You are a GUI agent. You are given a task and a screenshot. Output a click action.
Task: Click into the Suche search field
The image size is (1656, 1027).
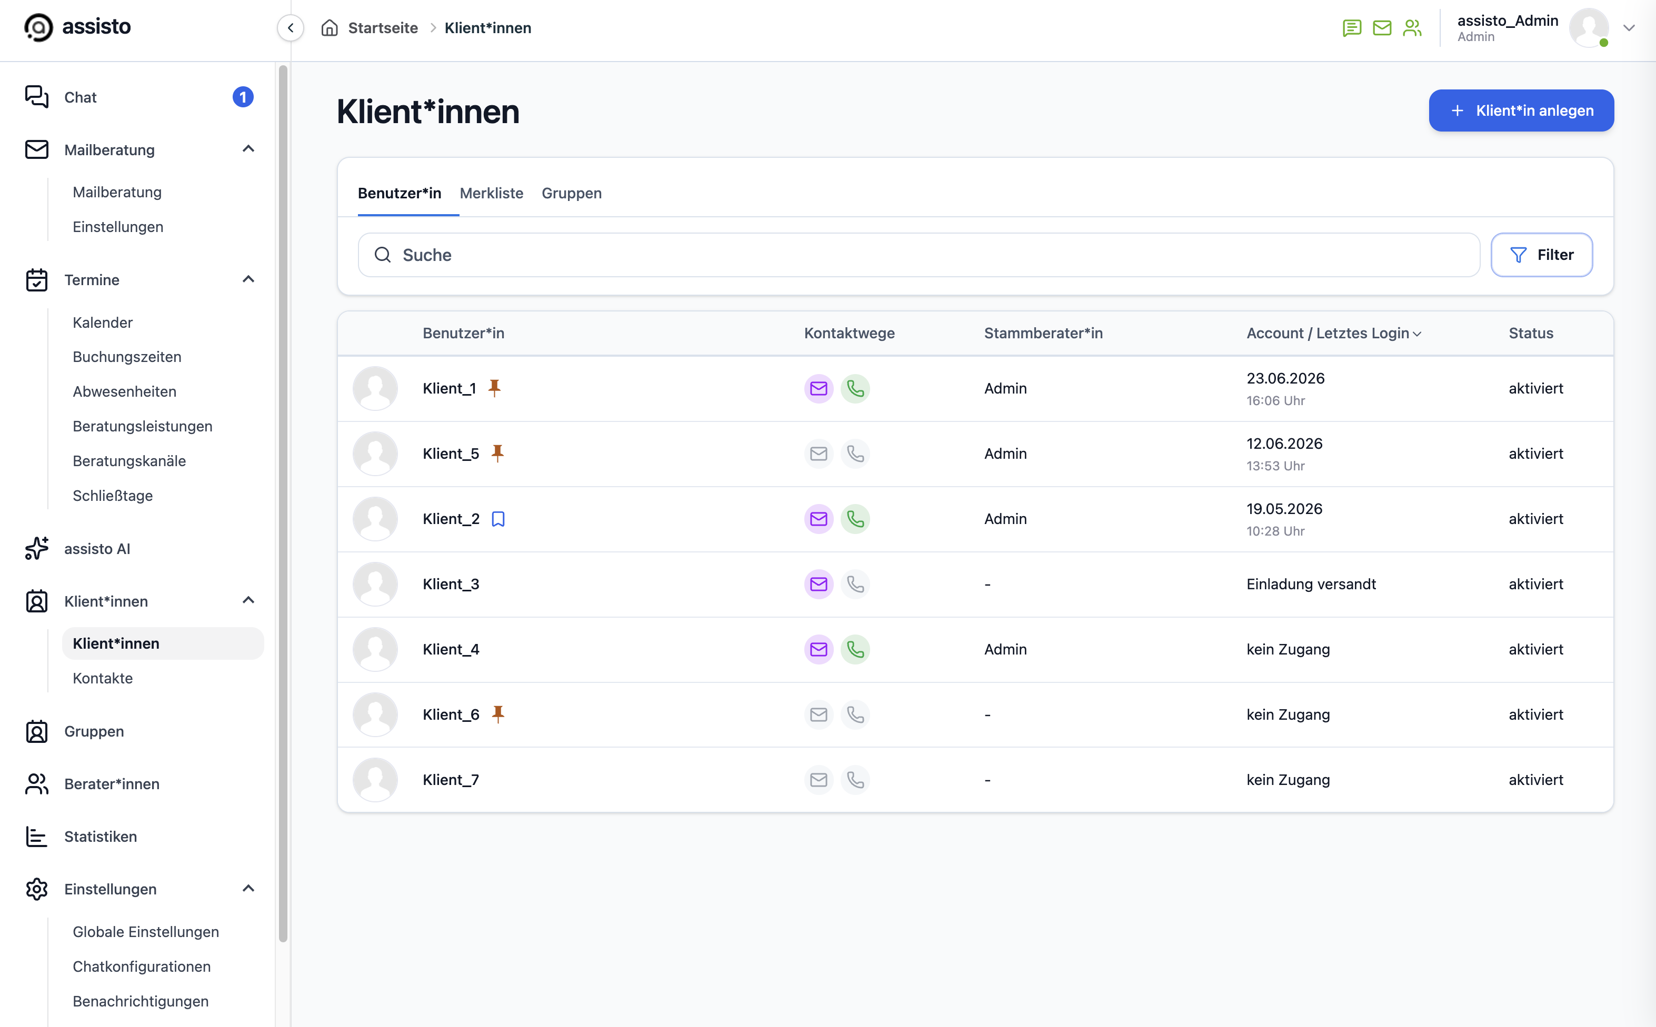[x=918, y=255]
